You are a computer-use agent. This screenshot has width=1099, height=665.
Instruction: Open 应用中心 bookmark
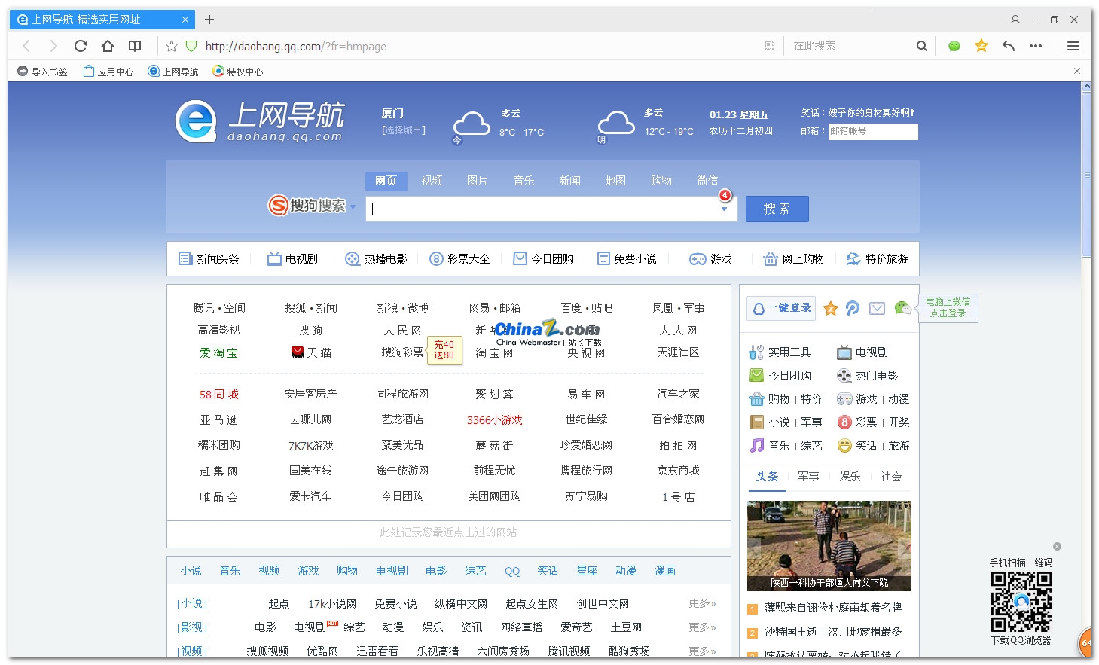108,72
